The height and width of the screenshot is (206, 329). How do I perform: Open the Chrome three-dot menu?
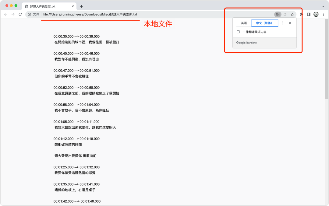tap(323, 14)
